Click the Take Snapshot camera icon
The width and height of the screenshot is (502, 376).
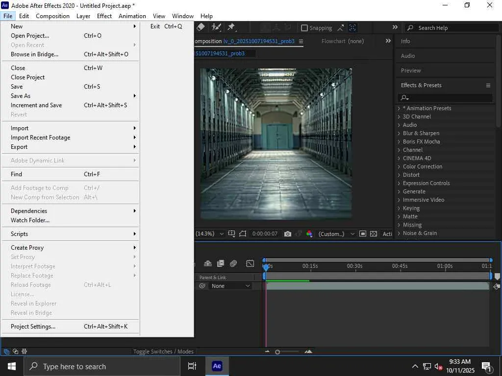pos(288,234)
